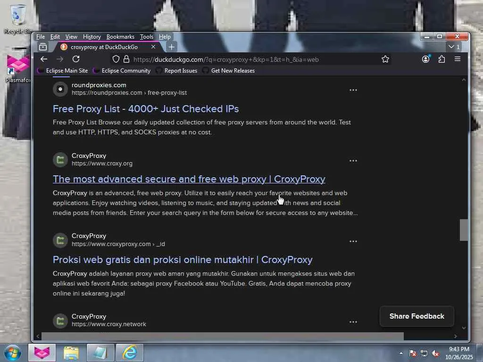Image resolution: width=483 pixels, height=362 pixels.
Task: Open the View menu
Action: point(71,37)
